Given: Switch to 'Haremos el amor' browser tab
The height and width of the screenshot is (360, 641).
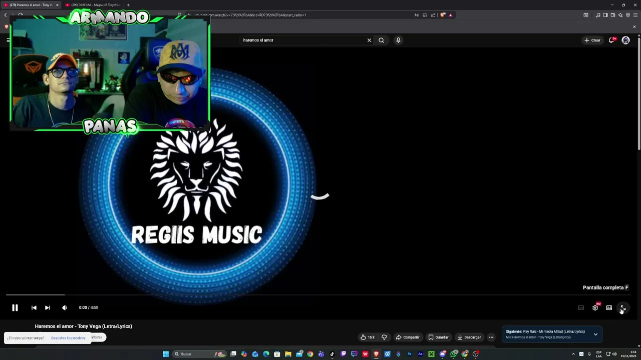Looking at the screenshot, I should click(x=30, y=5).
